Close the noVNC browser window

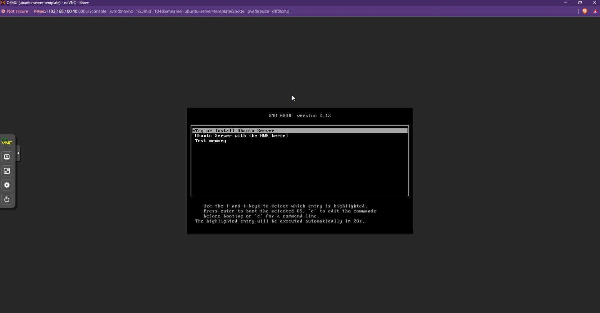click(x=594, y=3)
